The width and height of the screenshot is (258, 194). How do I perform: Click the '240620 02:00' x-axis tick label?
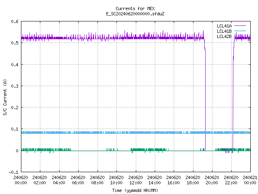pos(40,180)
